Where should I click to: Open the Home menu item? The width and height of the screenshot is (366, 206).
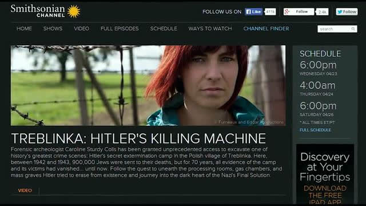click(x=24, y=29)
